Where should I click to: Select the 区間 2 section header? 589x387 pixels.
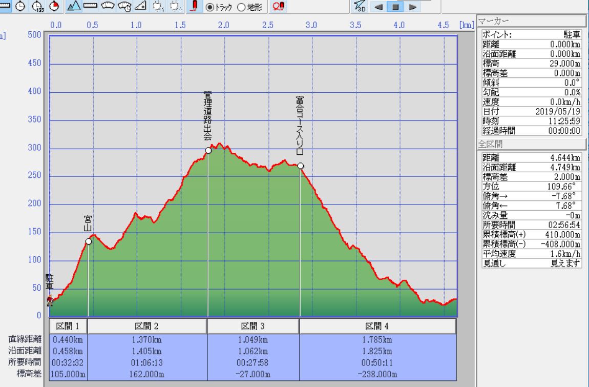(147, 327)
